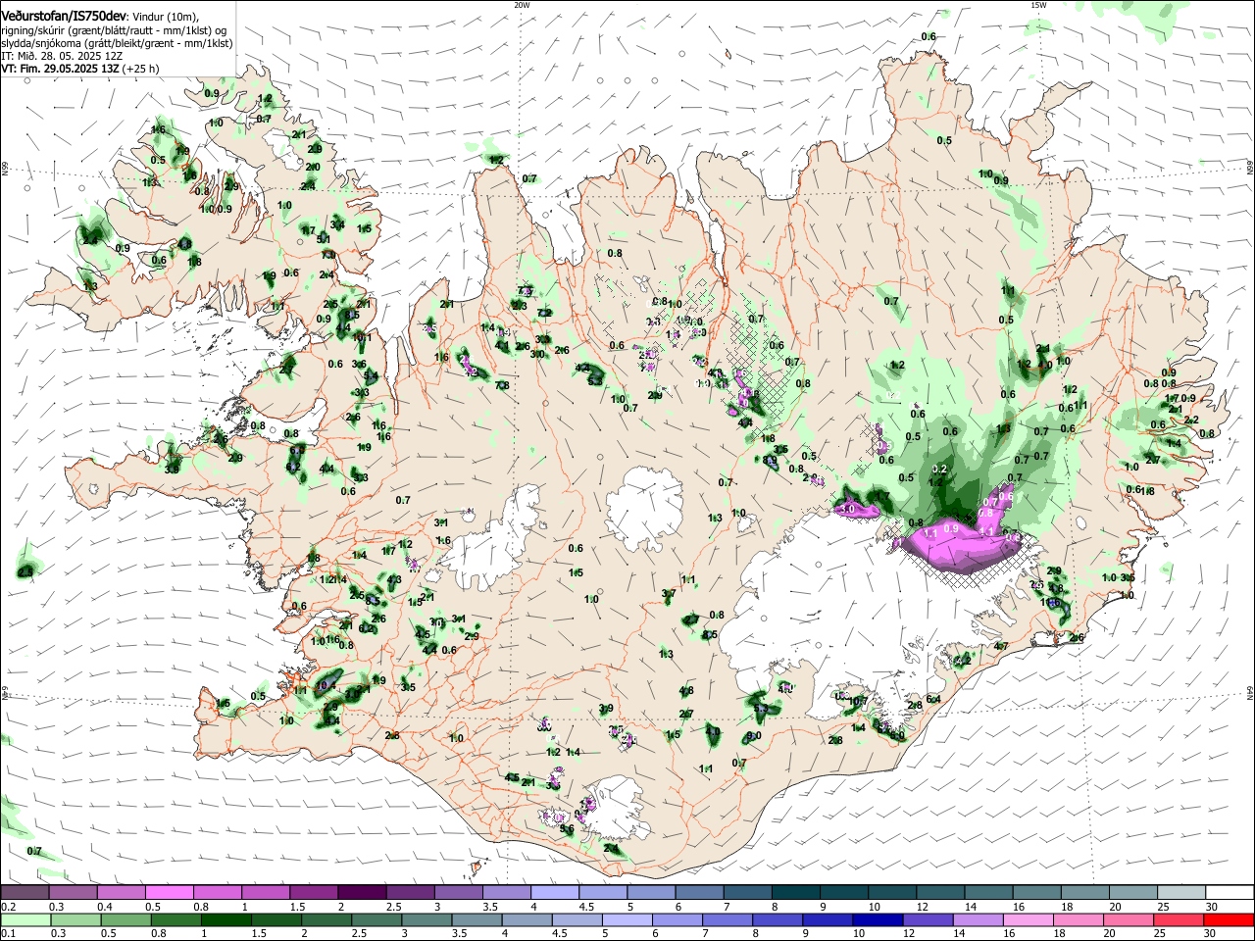Pick the bright red swatch ending the lower scale

[1230, 919]
